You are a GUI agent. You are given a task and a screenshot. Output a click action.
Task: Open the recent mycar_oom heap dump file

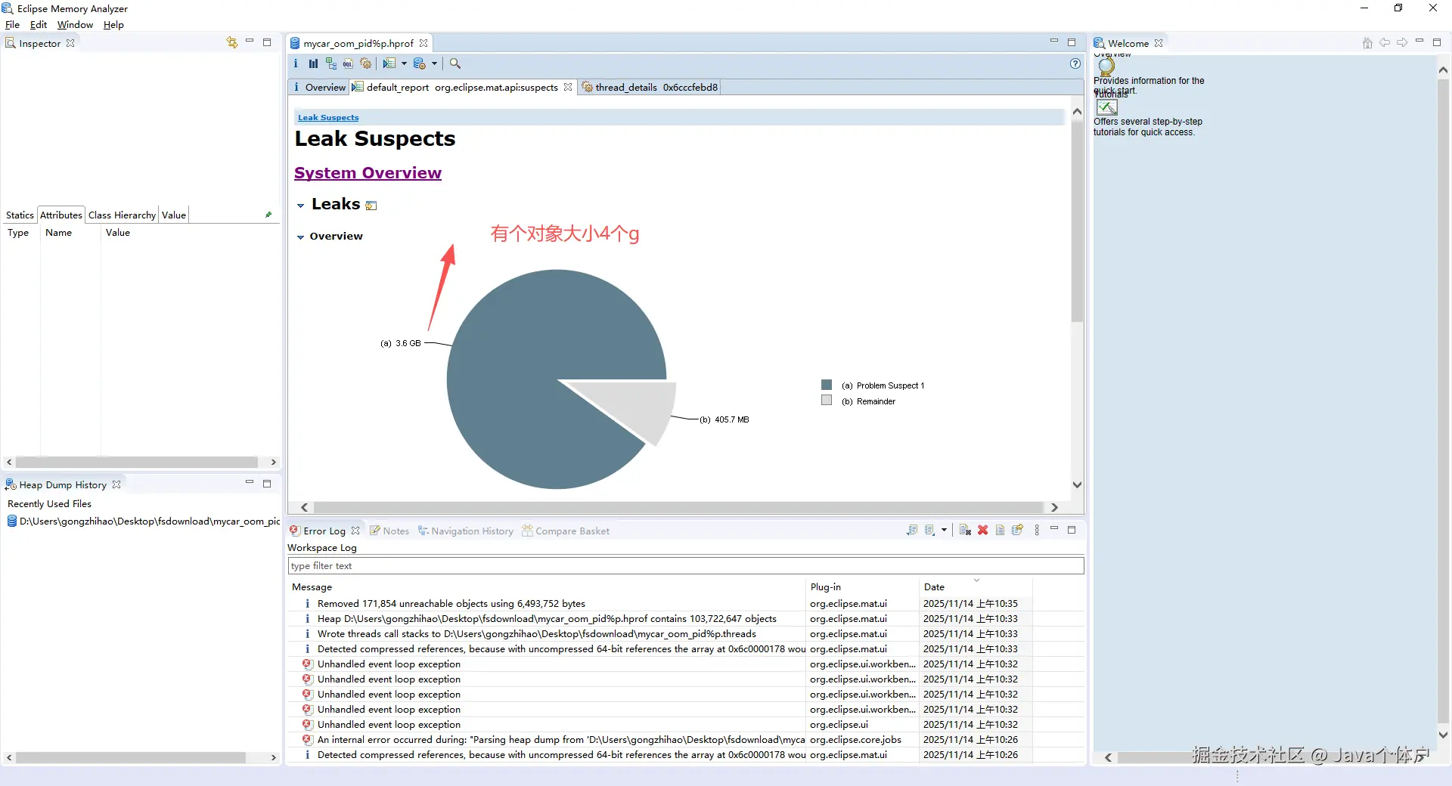[x=144, y=521]
